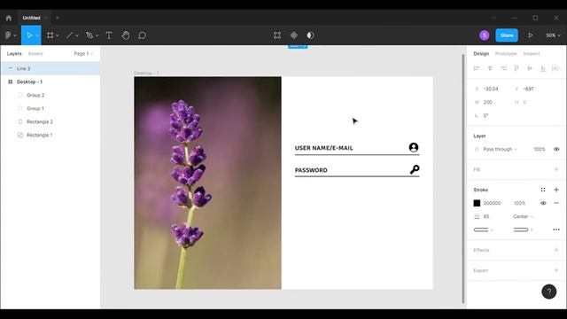The height and width of the screenshot is (319, 567).
Task: Select the Comment tool
Action: coord(142,35)
